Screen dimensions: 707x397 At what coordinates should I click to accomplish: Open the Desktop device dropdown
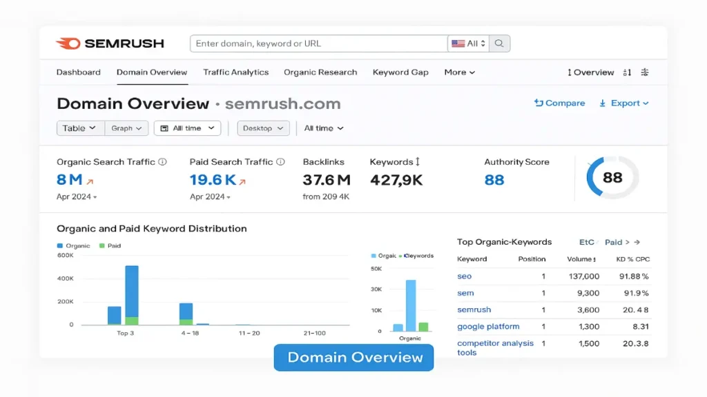(263, 128)
